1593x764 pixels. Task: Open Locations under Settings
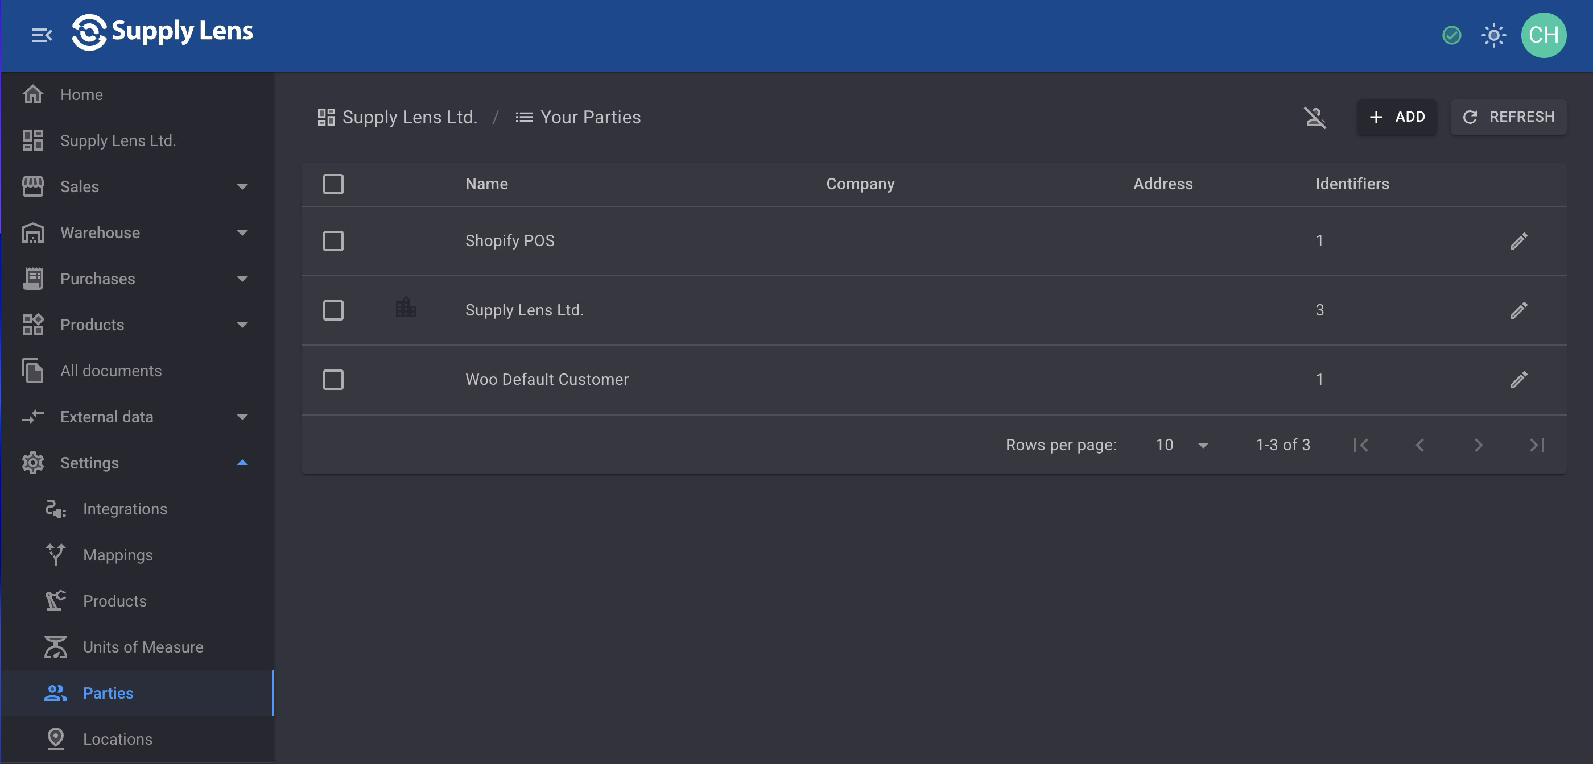(137, 740)
